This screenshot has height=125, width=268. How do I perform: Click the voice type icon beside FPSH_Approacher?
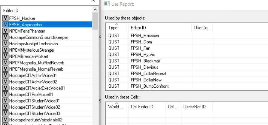tap(5, 24)
